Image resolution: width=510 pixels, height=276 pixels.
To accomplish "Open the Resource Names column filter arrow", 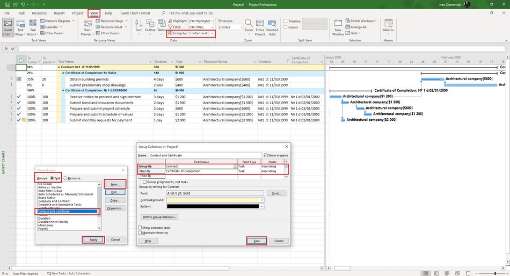I will point(254,62).
